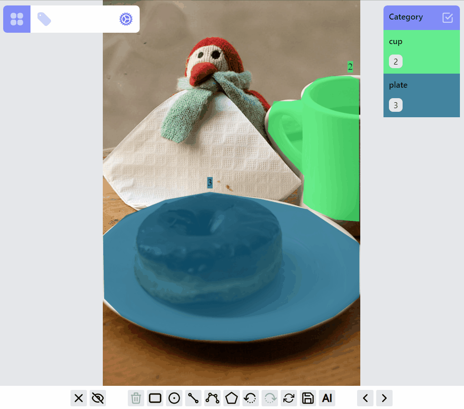The height and width of the screenshot is (409, 464).
Task: Undo the last annotation action
Action: (251, 398)
